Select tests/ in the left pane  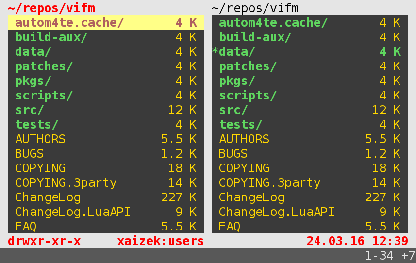tap(106, 125)
